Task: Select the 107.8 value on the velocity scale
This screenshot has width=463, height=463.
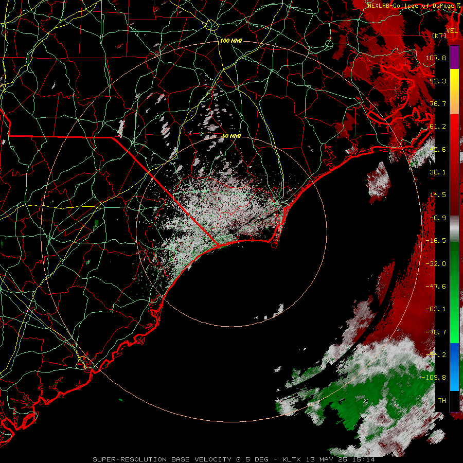Action: [x=436, y=58]
